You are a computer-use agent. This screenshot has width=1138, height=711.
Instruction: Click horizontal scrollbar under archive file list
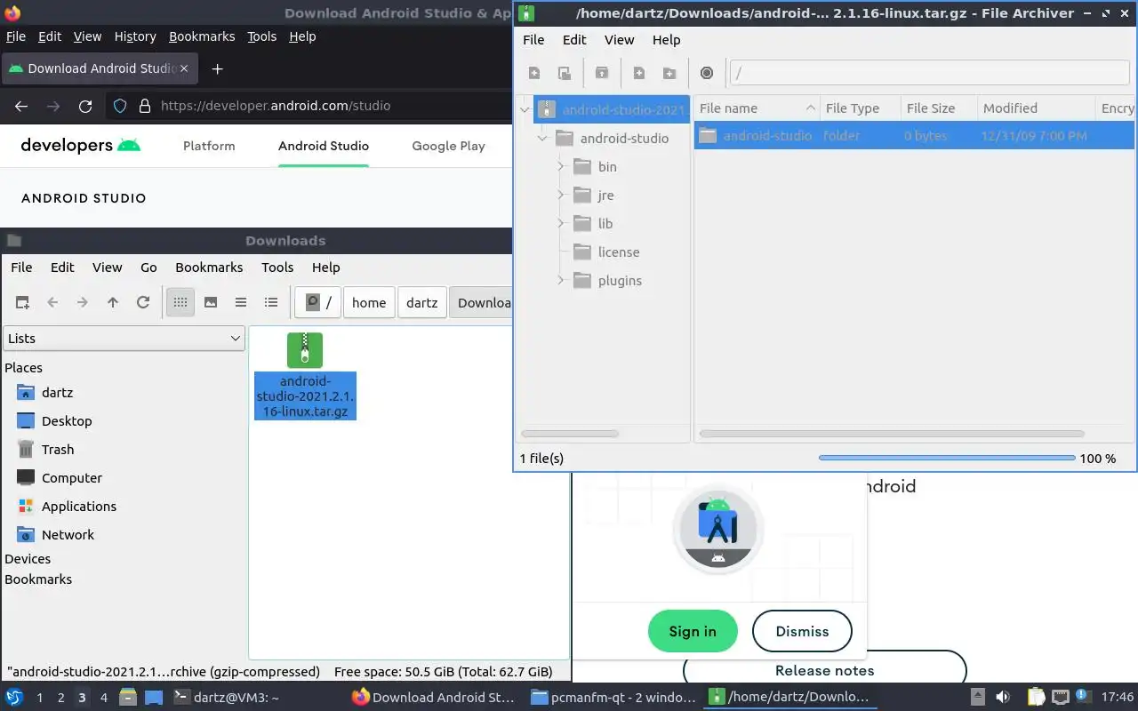(x=892, y=434)
